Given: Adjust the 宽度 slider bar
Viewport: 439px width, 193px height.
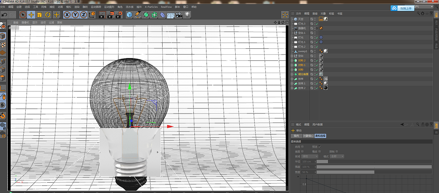Looking at the screenshot, I should [x=374, y=172].
